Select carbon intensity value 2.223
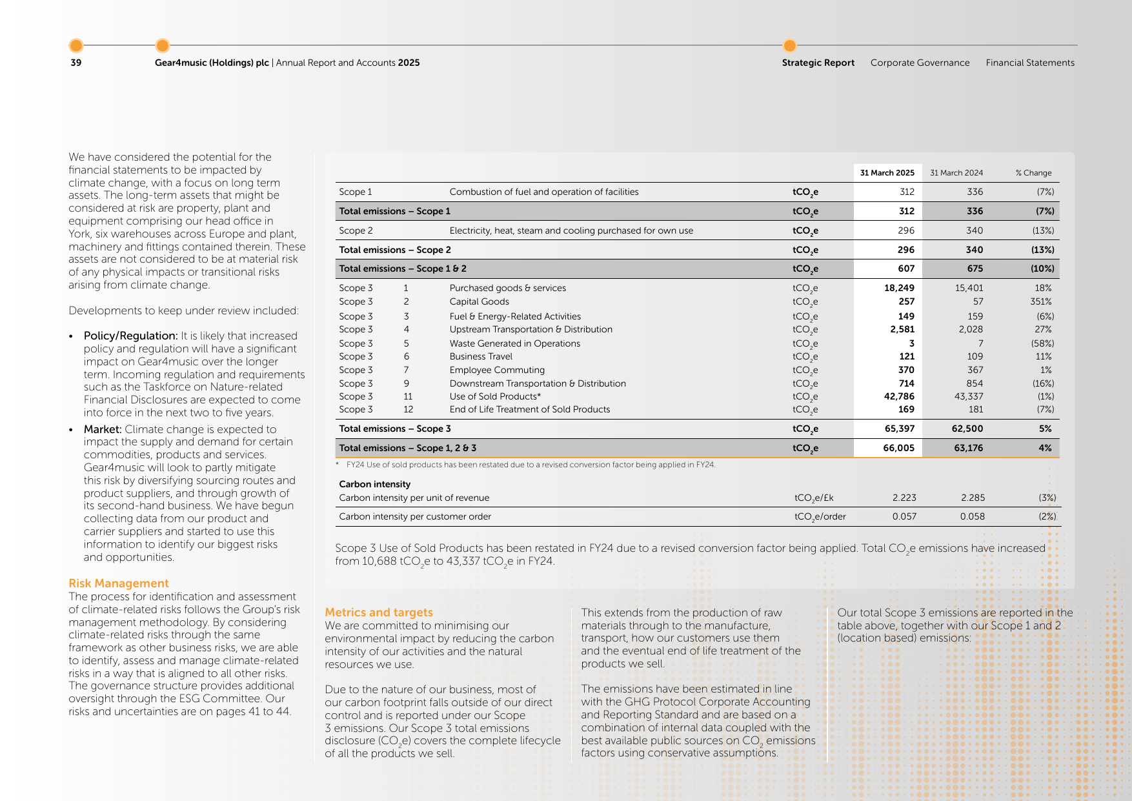1132x801 pixels. (x=904, y=498)
